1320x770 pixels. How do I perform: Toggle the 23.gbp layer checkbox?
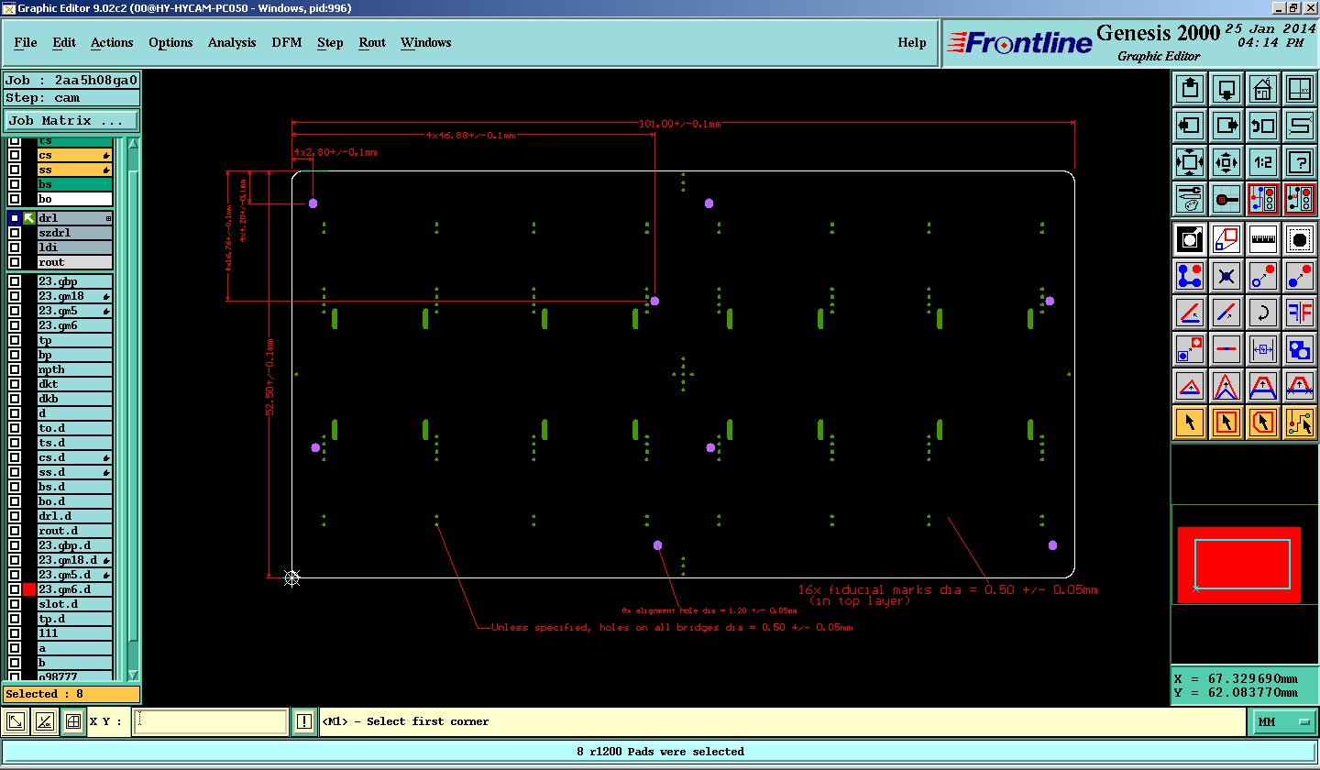click(15, 281)
